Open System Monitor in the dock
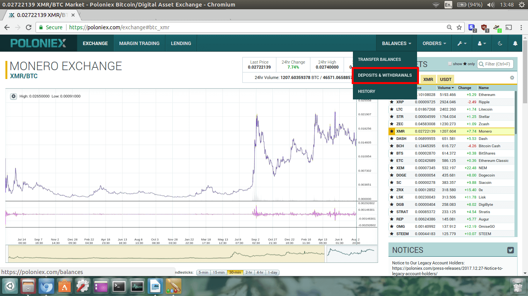Screen dimensions: 528x296 pos(137,287)
